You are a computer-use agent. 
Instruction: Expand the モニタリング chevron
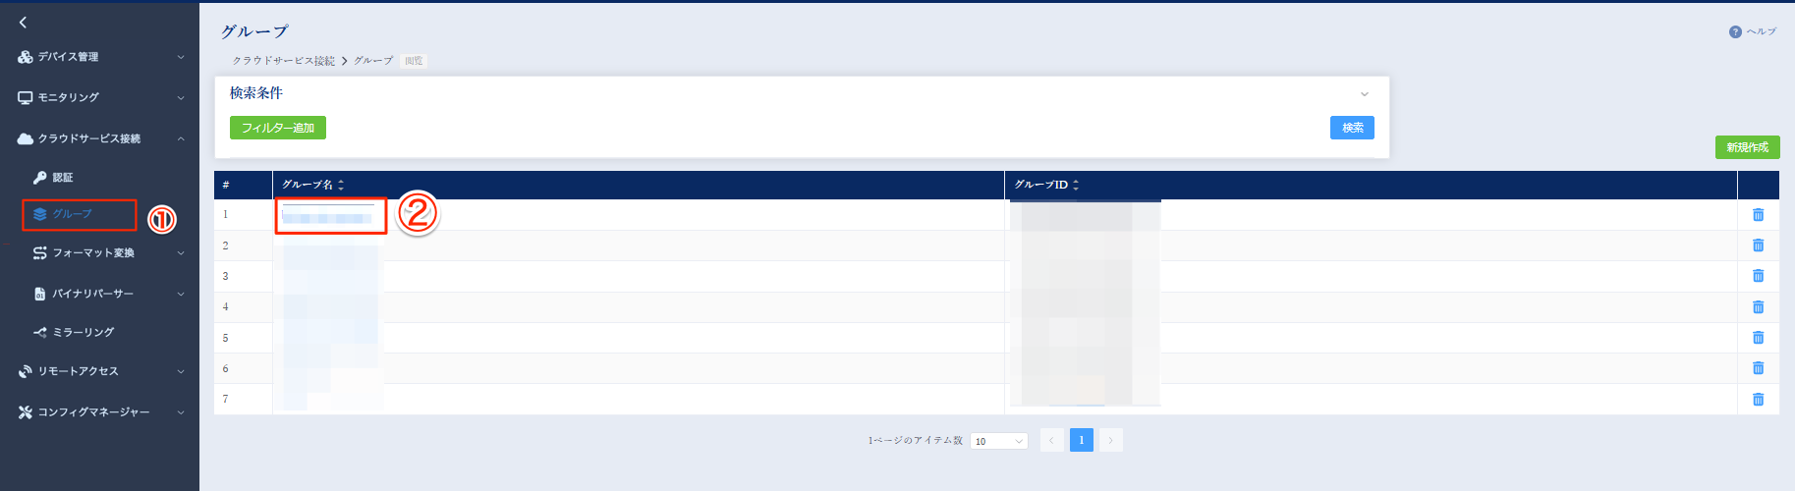(181, 97)
